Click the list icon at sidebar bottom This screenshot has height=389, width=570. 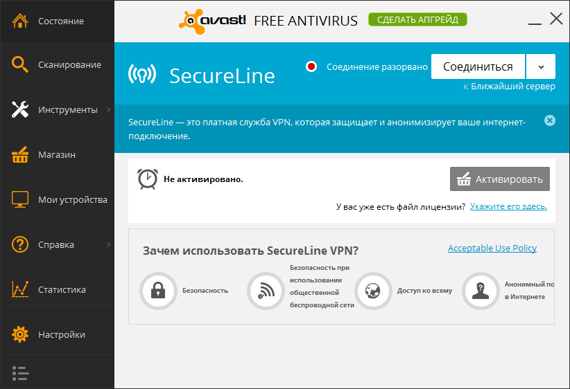20,373
